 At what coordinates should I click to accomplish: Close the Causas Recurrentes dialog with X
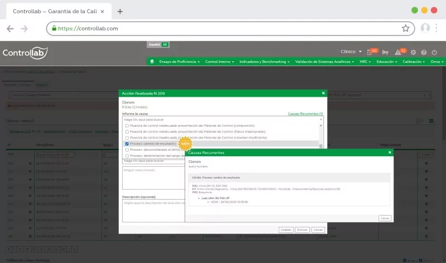tap(390, 152)
